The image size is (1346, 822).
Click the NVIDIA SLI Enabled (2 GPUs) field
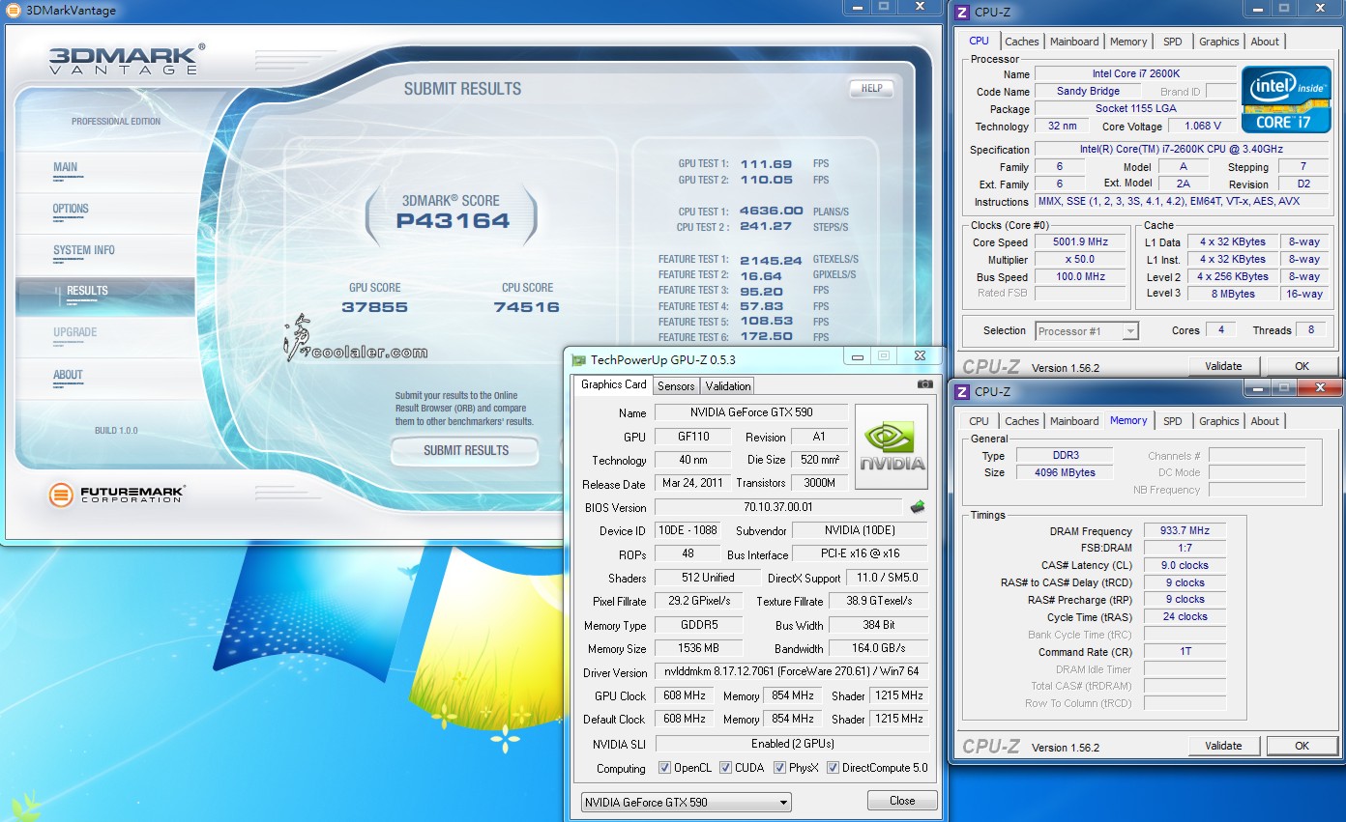click(x=792, y=744)
